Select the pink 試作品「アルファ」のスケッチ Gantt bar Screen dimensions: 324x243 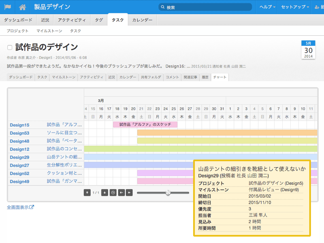[145, 125]
